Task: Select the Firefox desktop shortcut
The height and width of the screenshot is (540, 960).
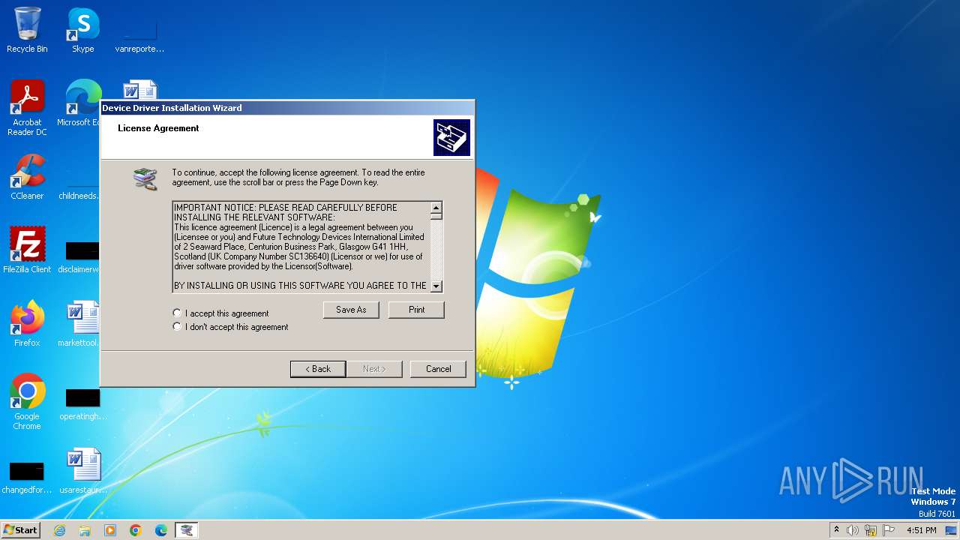Action: [27, 323]
